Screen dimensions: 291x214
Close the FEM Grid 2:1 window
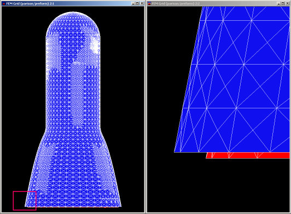142,3
